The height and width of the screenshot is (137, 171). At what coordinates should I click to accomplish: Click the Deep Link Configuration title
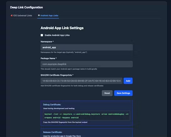27,7
